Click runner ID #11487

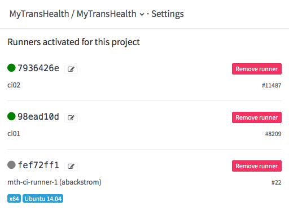[272, 85]
